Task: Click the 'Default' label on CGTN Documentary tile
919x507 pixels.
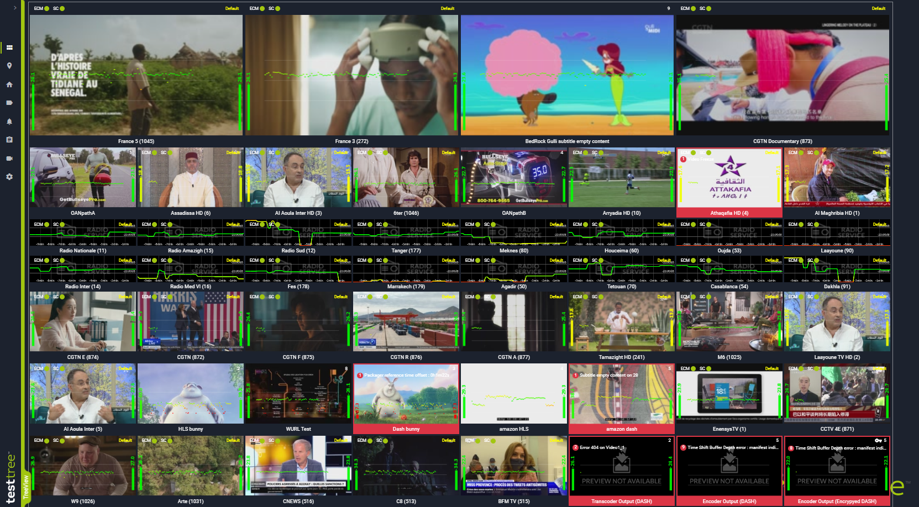Action: tap(879, 8)
